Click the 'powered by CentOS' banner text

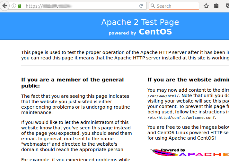pos(140,32)
